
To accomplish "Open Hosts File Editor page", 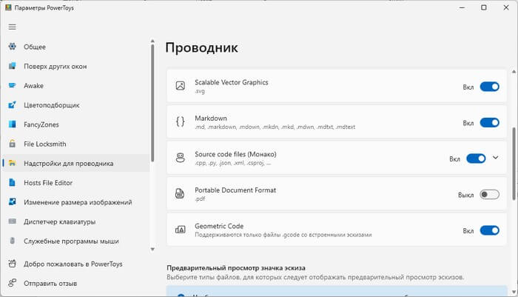I will (x=76, y=182).
